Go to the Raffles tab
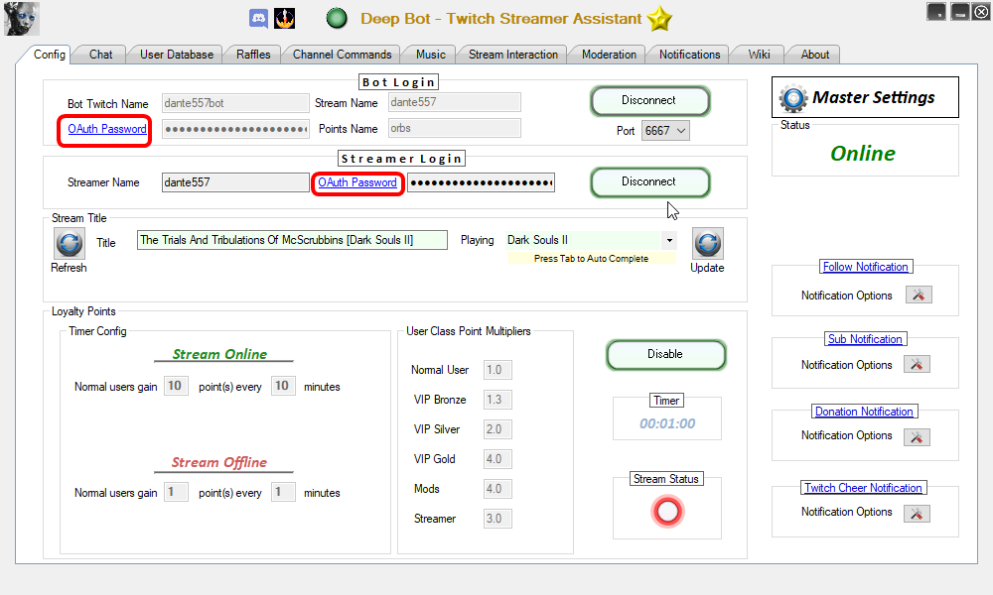This screenshot has height=595, width=993. 253,55
